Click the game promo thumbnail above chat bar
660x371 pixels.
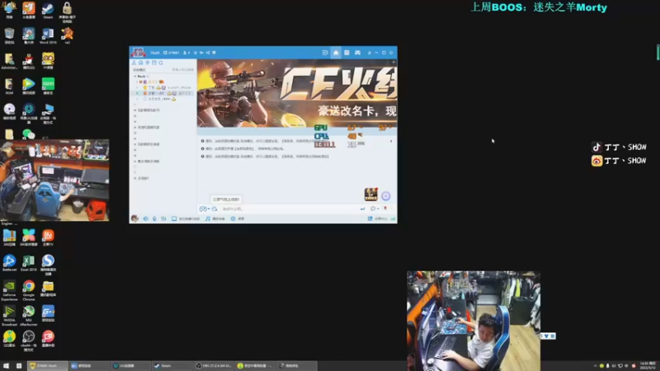click(370, 195)
